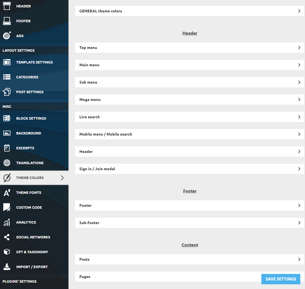Expand the Mega menu chevron
The height and width of the screenshot is (289, 305).
299,100
